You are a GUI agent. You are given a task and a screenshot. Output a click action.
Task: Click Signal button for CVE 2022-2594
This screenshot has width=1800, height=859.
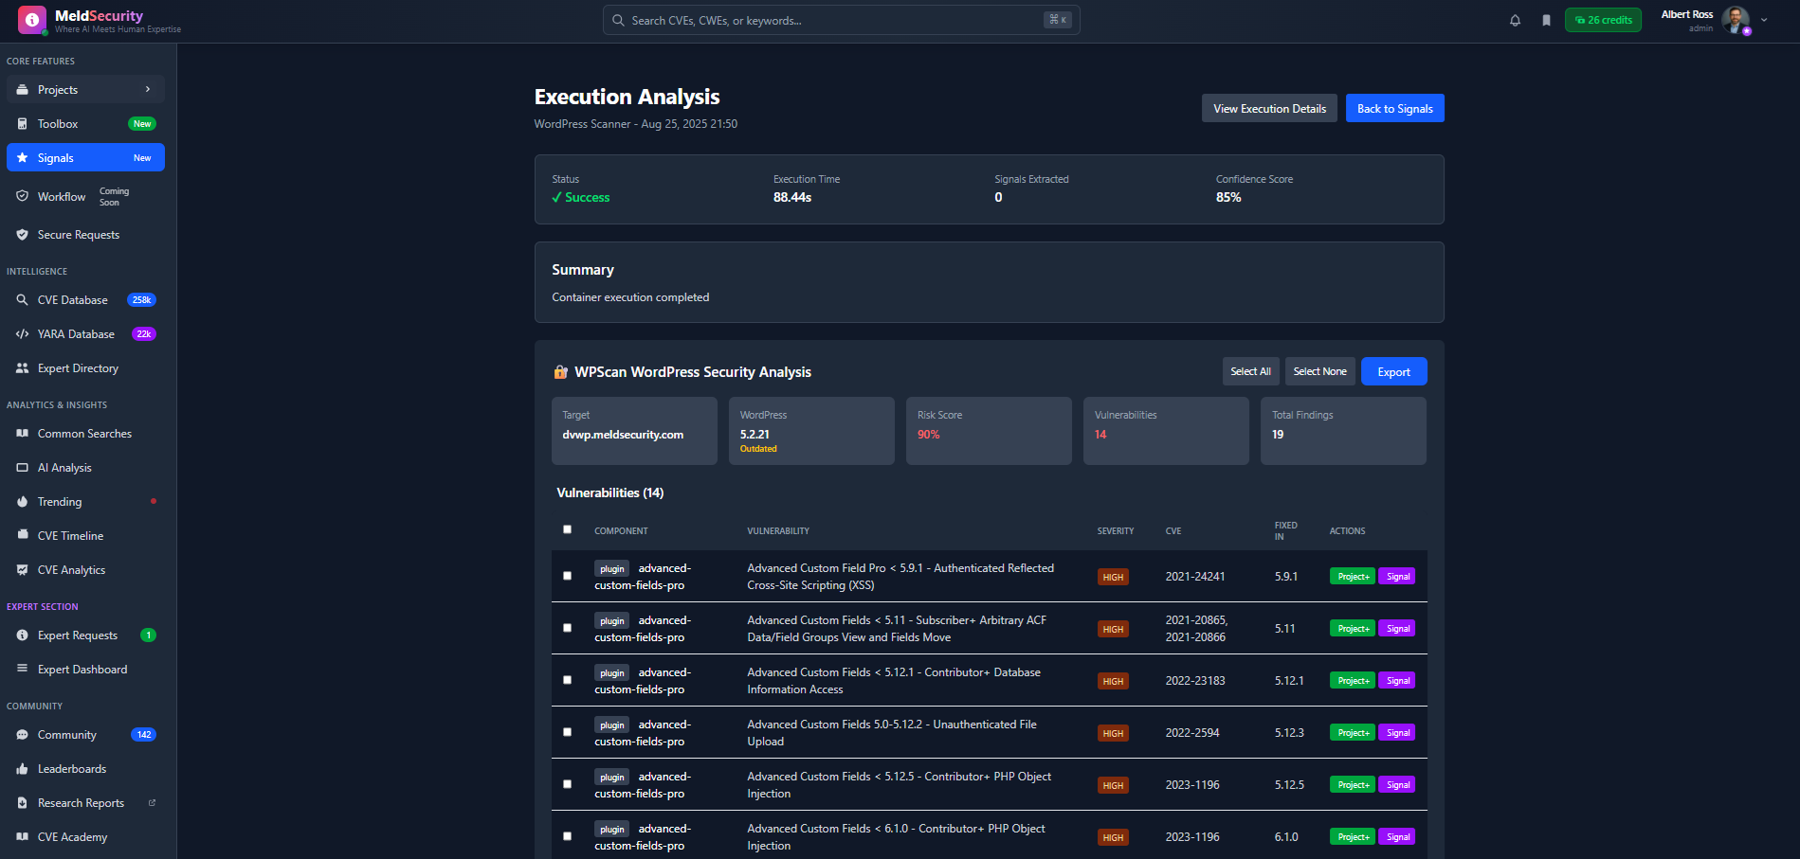(1397, 732)
